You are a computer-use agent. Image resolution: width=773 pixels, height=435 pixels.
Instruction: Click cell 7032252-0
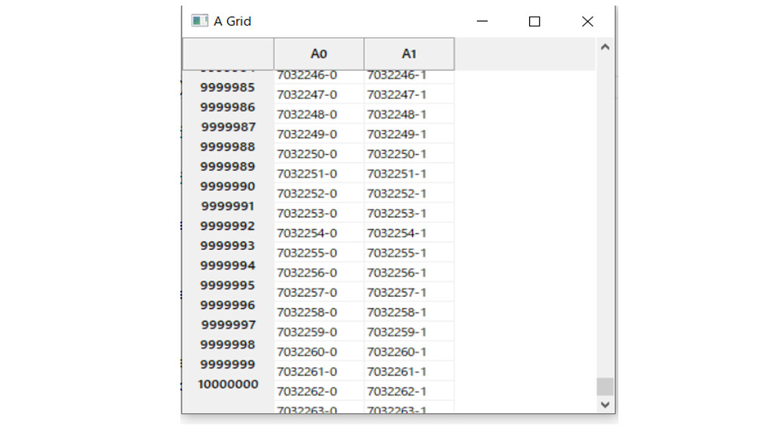(319, 193)
